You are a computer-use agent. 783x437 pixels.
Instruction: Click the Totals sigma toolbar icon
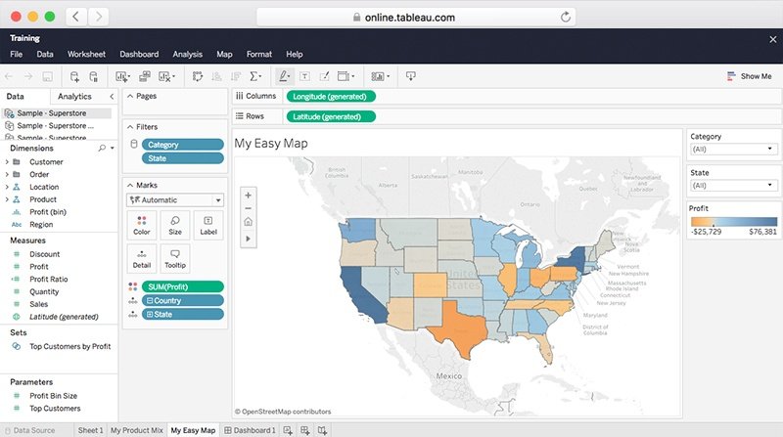pos(255,76)
